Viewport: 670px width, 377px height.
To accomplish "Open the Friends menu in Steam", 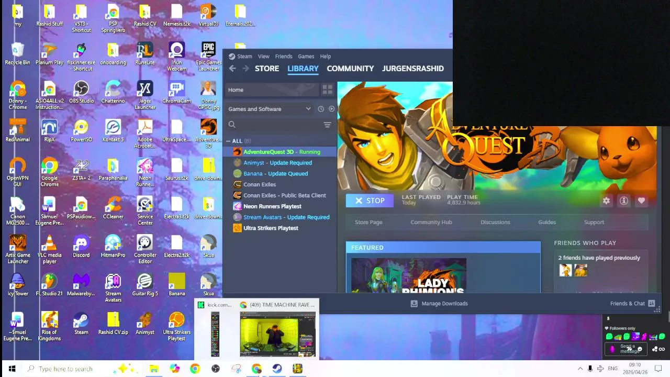I will click(283, 57).
